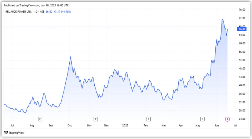
Task: Click the Sep label on time axis
Action: (x=51, y=125)
